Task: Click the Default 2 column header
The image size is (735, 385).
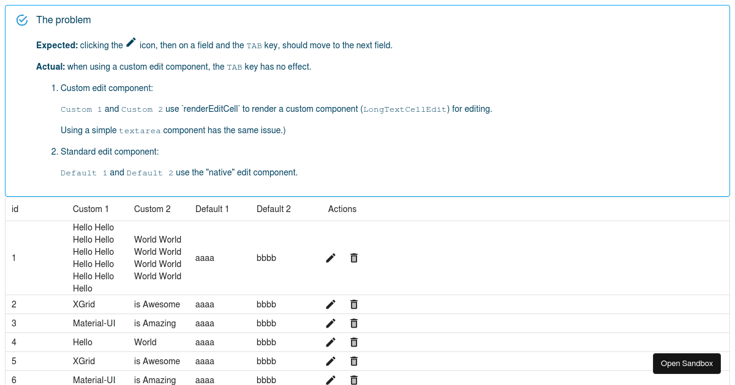Action: click(273, 209)
